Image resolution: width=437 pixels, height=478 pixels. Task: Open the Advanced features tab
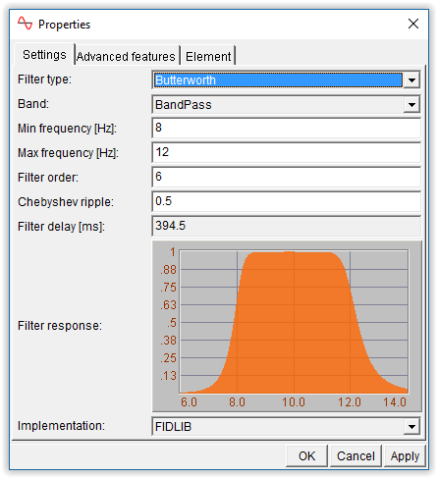[126, 56]
